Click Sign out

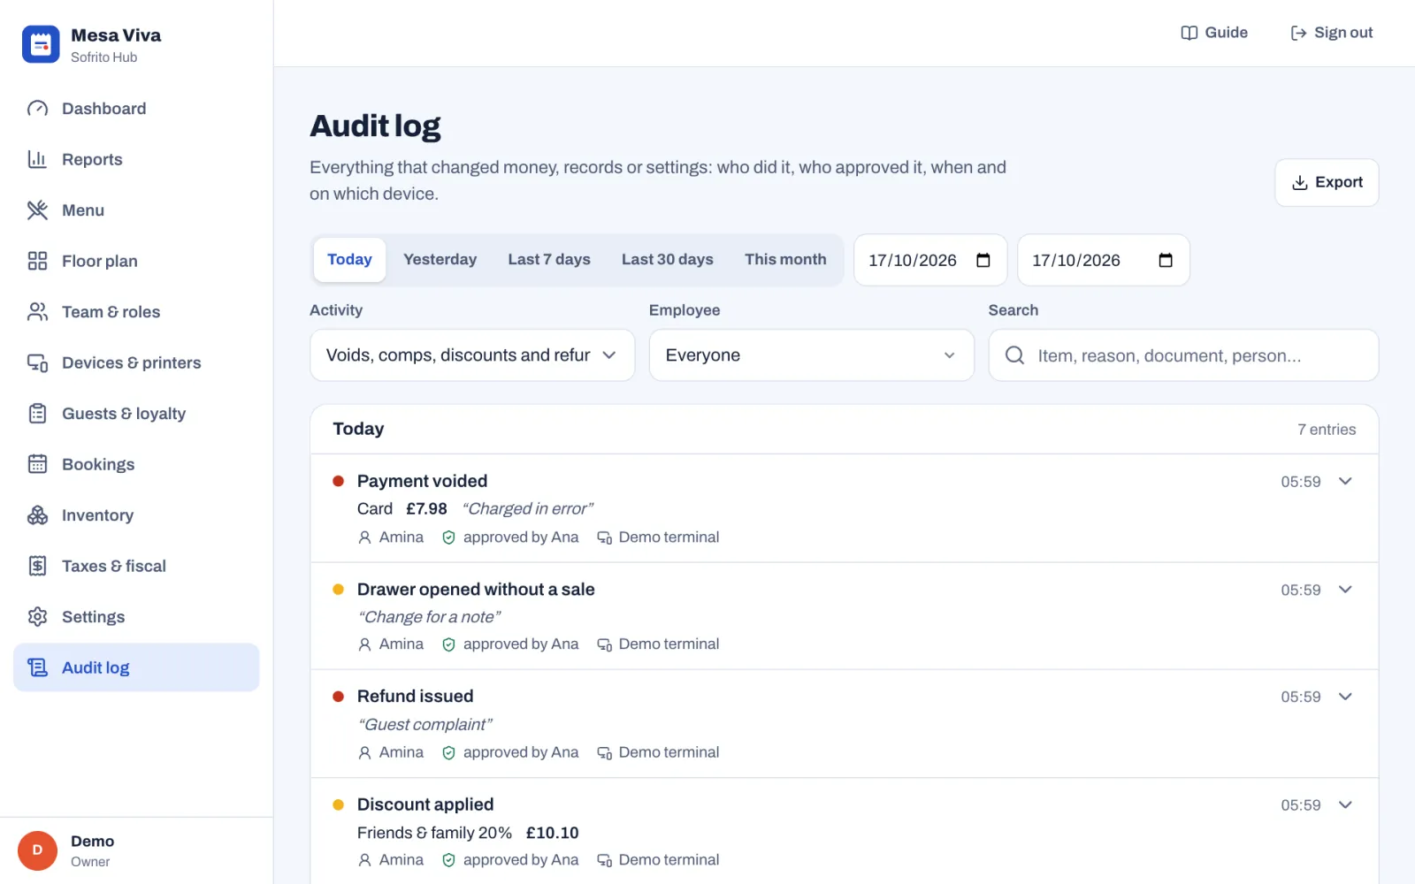click(x=1331, y=33)
